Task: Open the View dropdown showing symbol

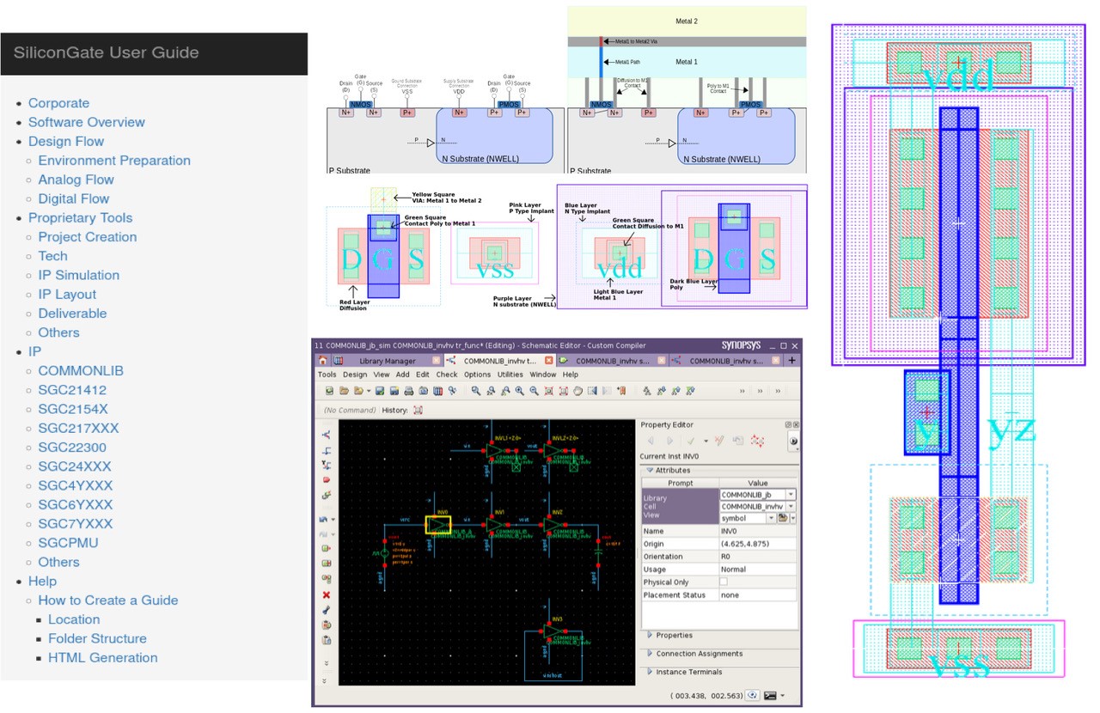Action: [x=771, y=518]
